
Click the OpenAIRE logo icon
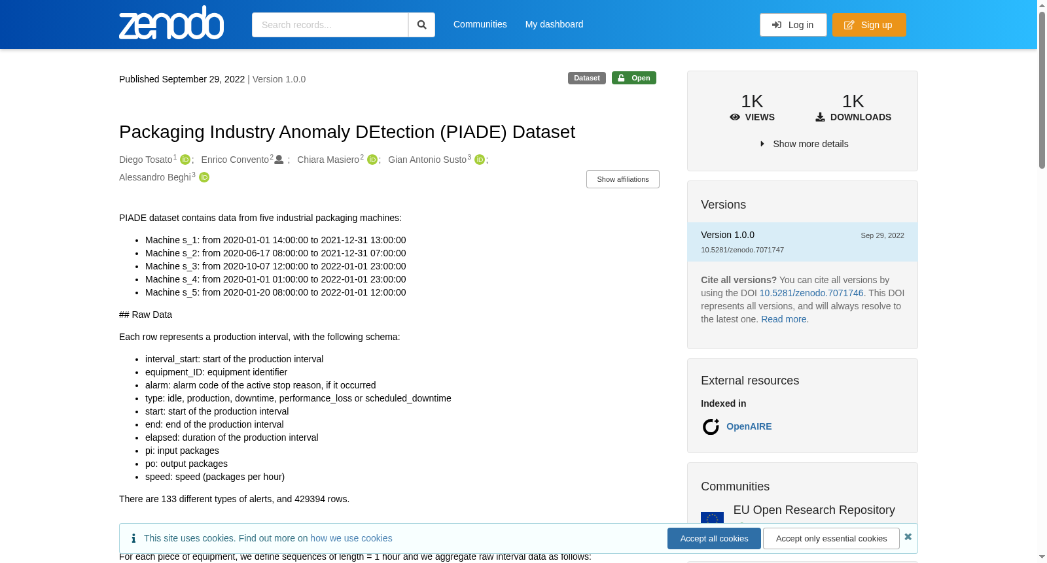click(x=711, y=426)
